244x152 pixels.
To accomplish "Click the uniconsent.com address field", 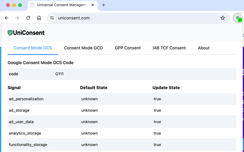I will 138,18.
